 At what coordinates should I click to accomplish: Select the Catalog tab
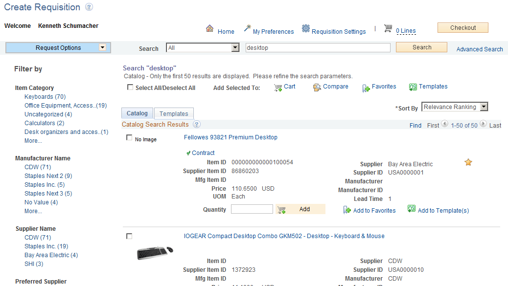point(137,113)
